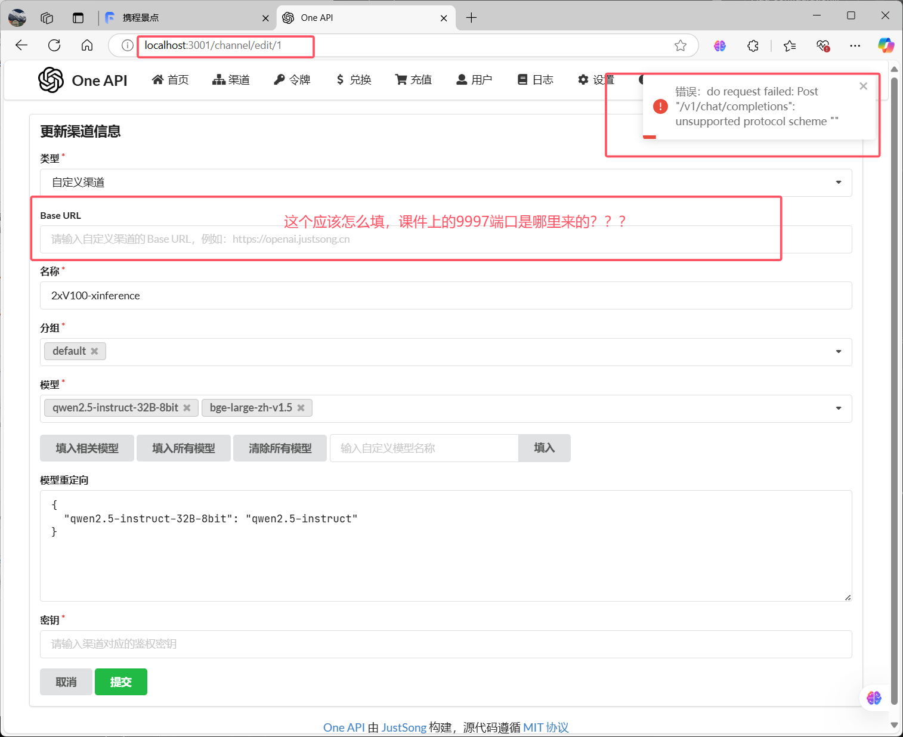Open the 令牌 tokens menu
The height and width of the screenshot is (737, 903).
(x=292, y=80)
